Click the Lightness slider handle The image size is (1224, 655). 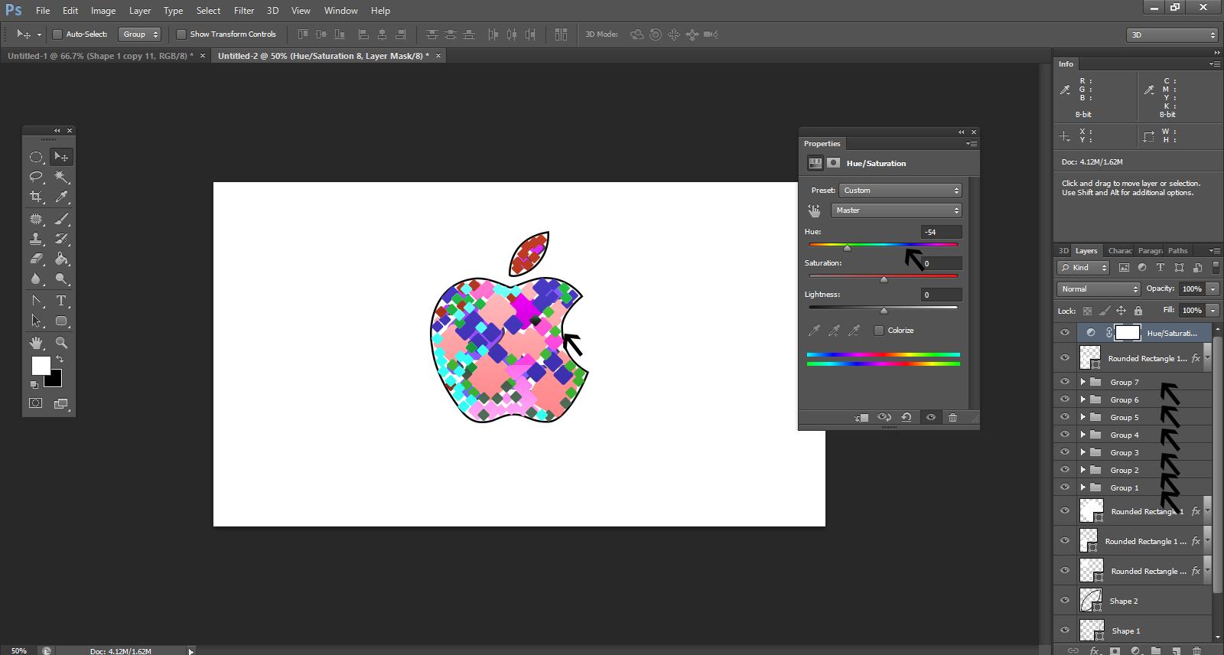[x=884, y=311]
